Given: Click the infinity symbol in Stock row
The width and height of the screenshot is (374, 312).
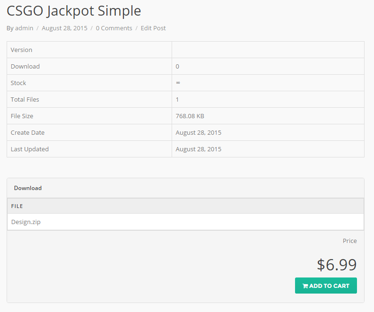Looking at the screenshot, I should click(x=178, y=83).
